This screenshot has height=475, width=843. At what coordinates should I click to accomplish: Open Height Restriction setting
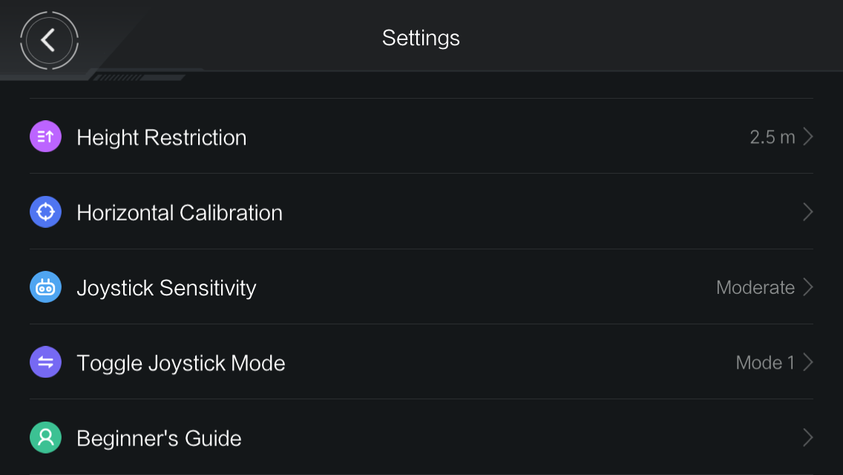pyautogui.click(x=421, y=137)
